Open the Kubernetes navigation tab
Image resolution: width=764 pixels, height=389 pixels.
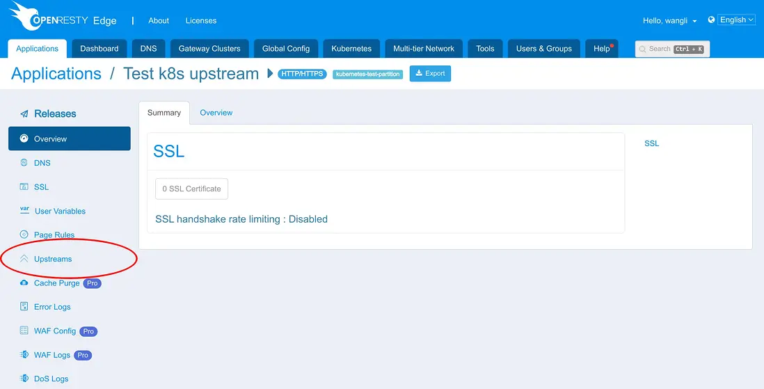351,49
